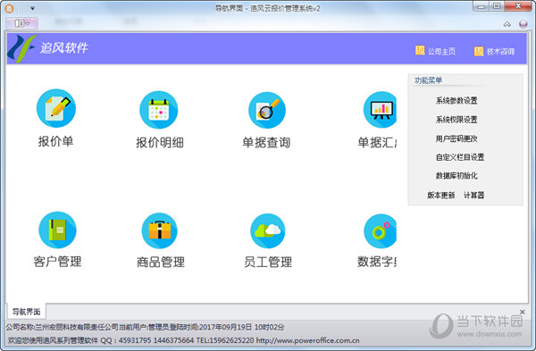The image size is (536, 351).
Task: Click the 单据查询 label
Action: [266, 143]
